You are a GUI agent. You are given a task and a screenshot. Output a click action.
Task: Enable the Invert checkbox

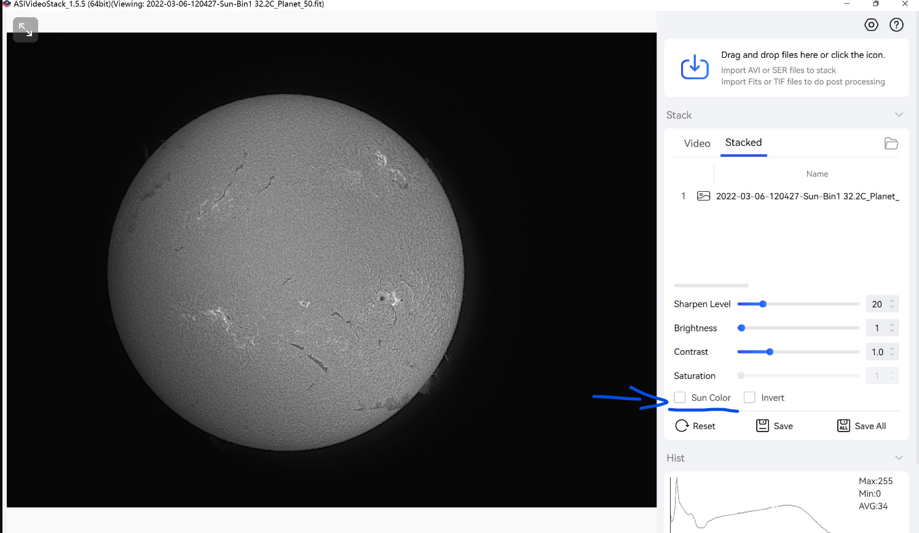[x=749, y=397]
